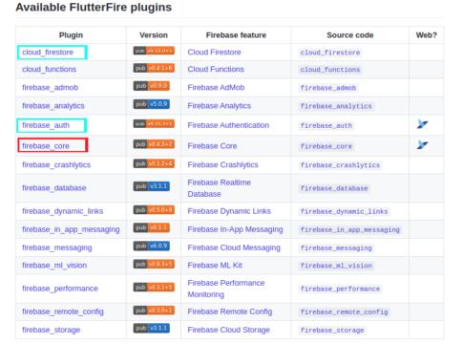This screenshot has width=463, height=344.
Task: Follow the Firebase Authentication feature link
Action: [228, 125]
